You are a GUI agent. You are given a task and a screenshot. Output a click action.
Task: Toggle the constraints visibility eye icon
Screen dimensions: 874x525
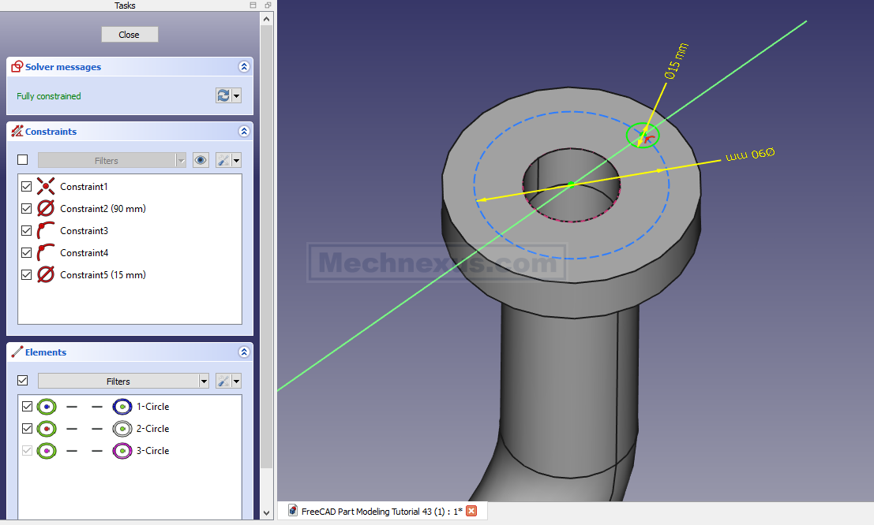(x=201, y=160)
